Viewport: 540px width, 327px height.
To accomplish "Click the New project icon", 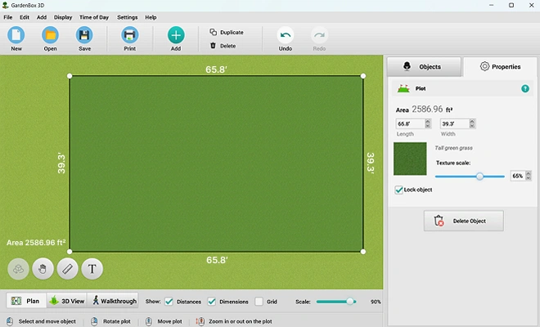I will point(16,35).
